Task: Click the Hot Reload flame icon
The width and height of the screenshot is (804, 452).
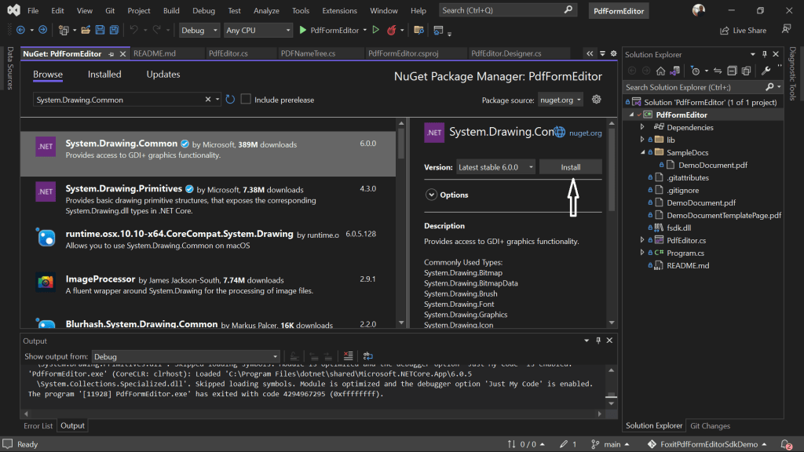Action: pyautogui.click(x=391, y=31)
